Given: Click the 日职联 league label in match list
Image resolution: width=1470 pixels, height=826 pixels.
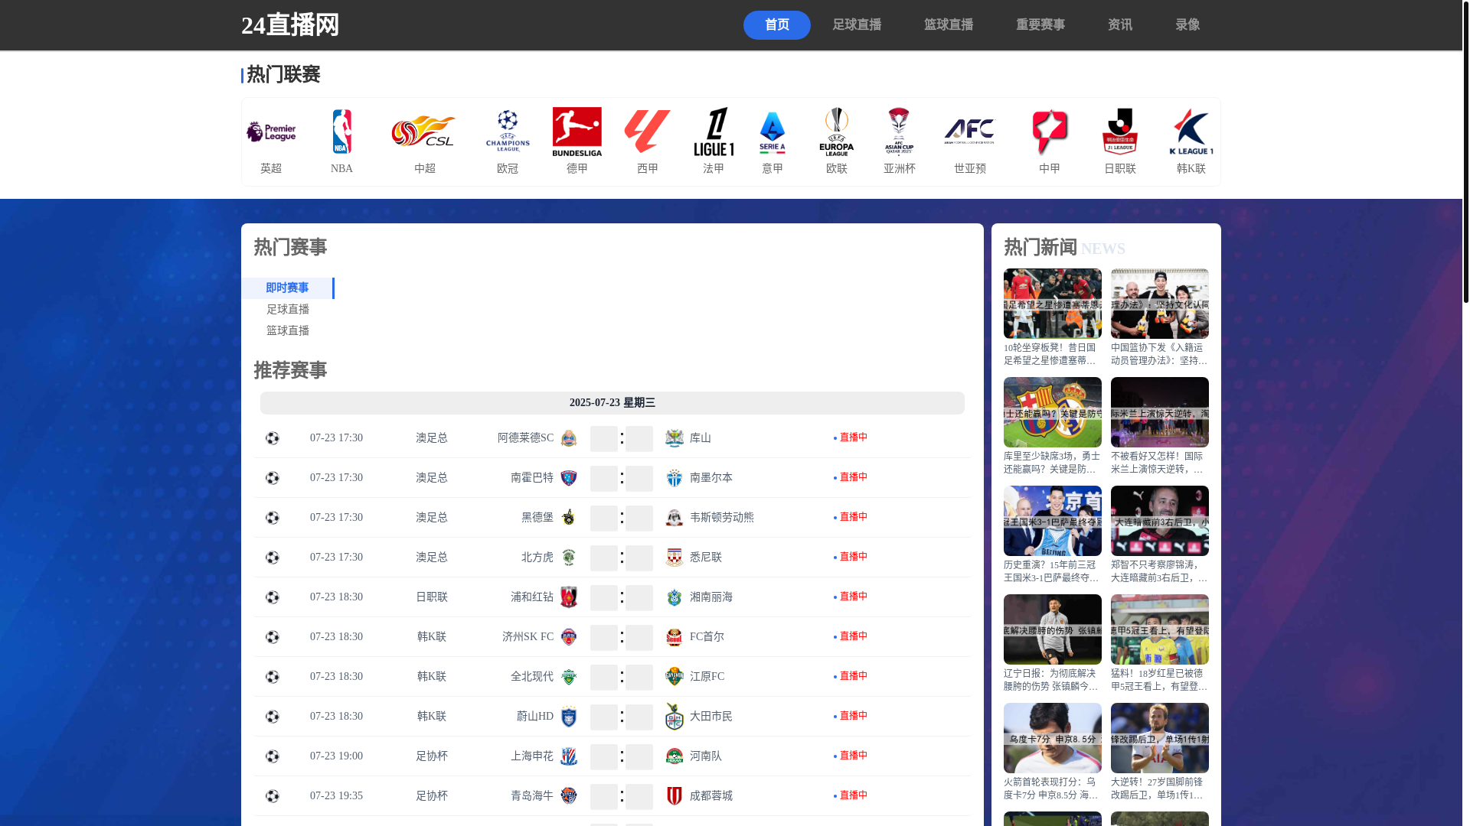Looking at the screenshot, I should [x=432, y=597].
